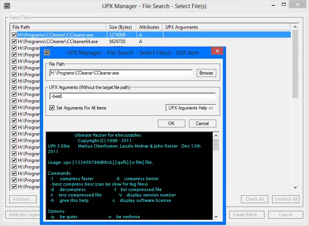This screenshot has width=309, height=226.
Task: Collapse help via UPX Arguments Help << button
Action: [191, 108]
